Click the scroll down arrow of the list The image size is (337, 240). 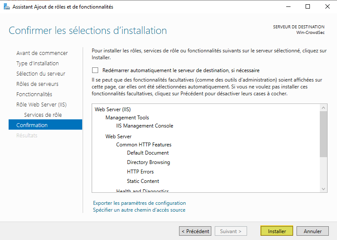pos(324,188)
